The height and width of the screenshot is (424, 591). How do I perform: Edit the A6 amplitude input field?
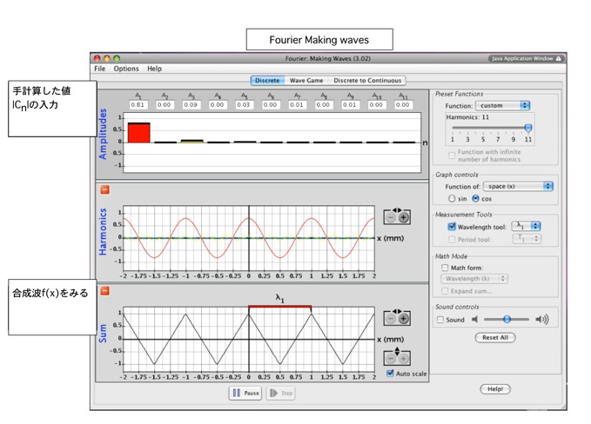(270, 104)
